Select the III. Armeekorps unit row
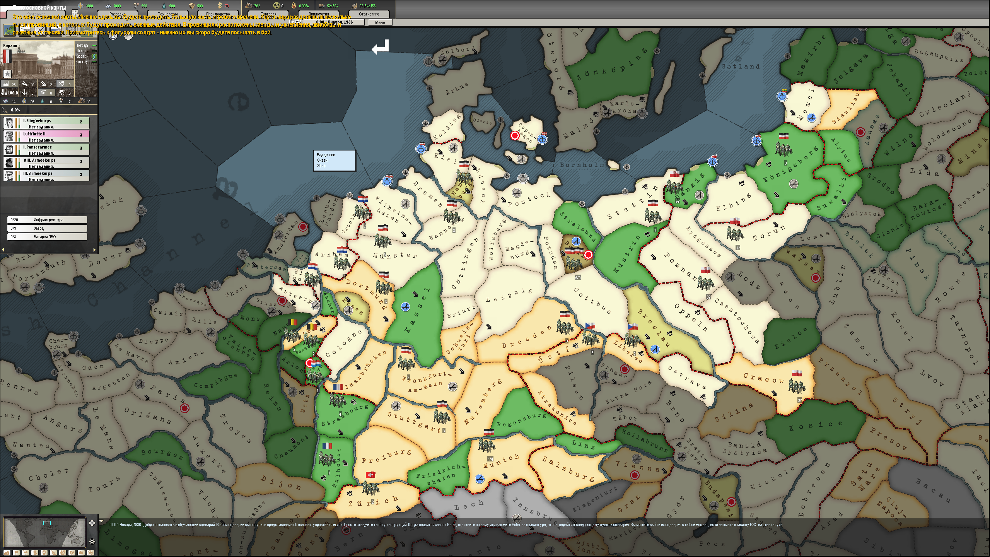The height and width of the screenshot is (557, 990). coord(46,176)
